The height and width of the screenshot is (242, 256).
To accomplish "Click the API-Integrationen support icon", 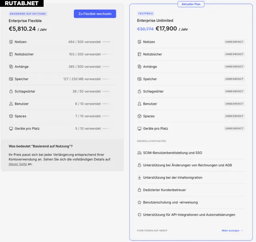I will [139, 215].
